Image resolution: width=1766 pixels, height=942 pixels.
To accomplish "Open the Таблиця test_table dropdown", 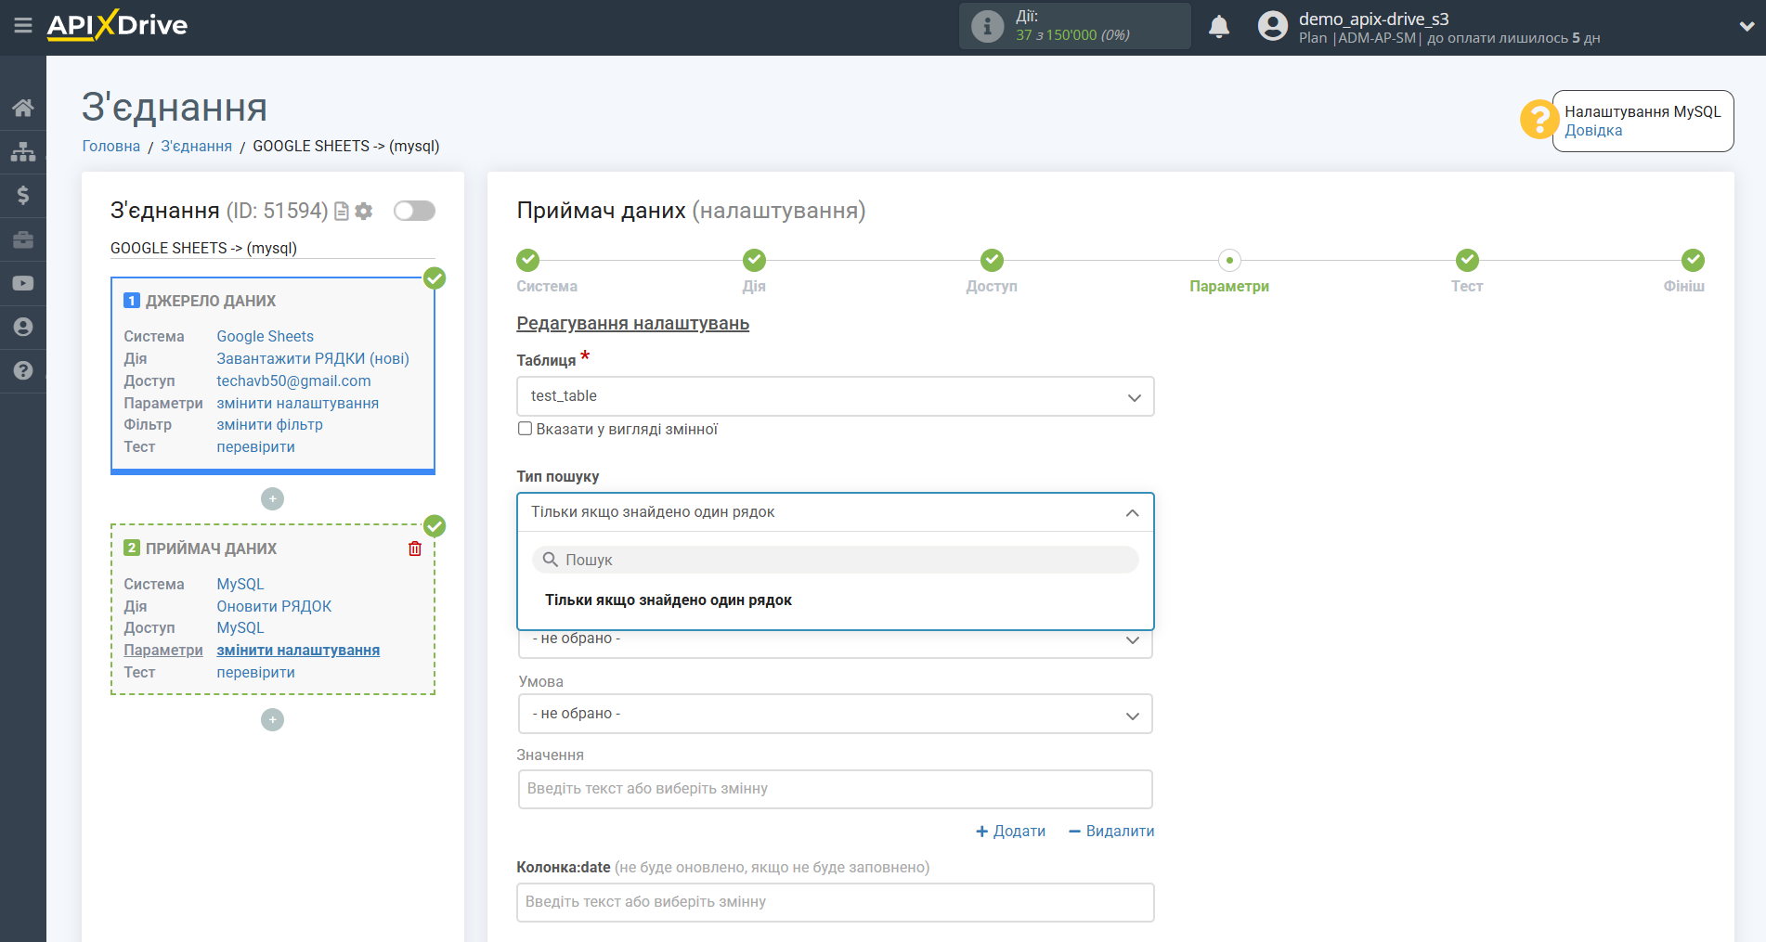I will coord(836,396).
